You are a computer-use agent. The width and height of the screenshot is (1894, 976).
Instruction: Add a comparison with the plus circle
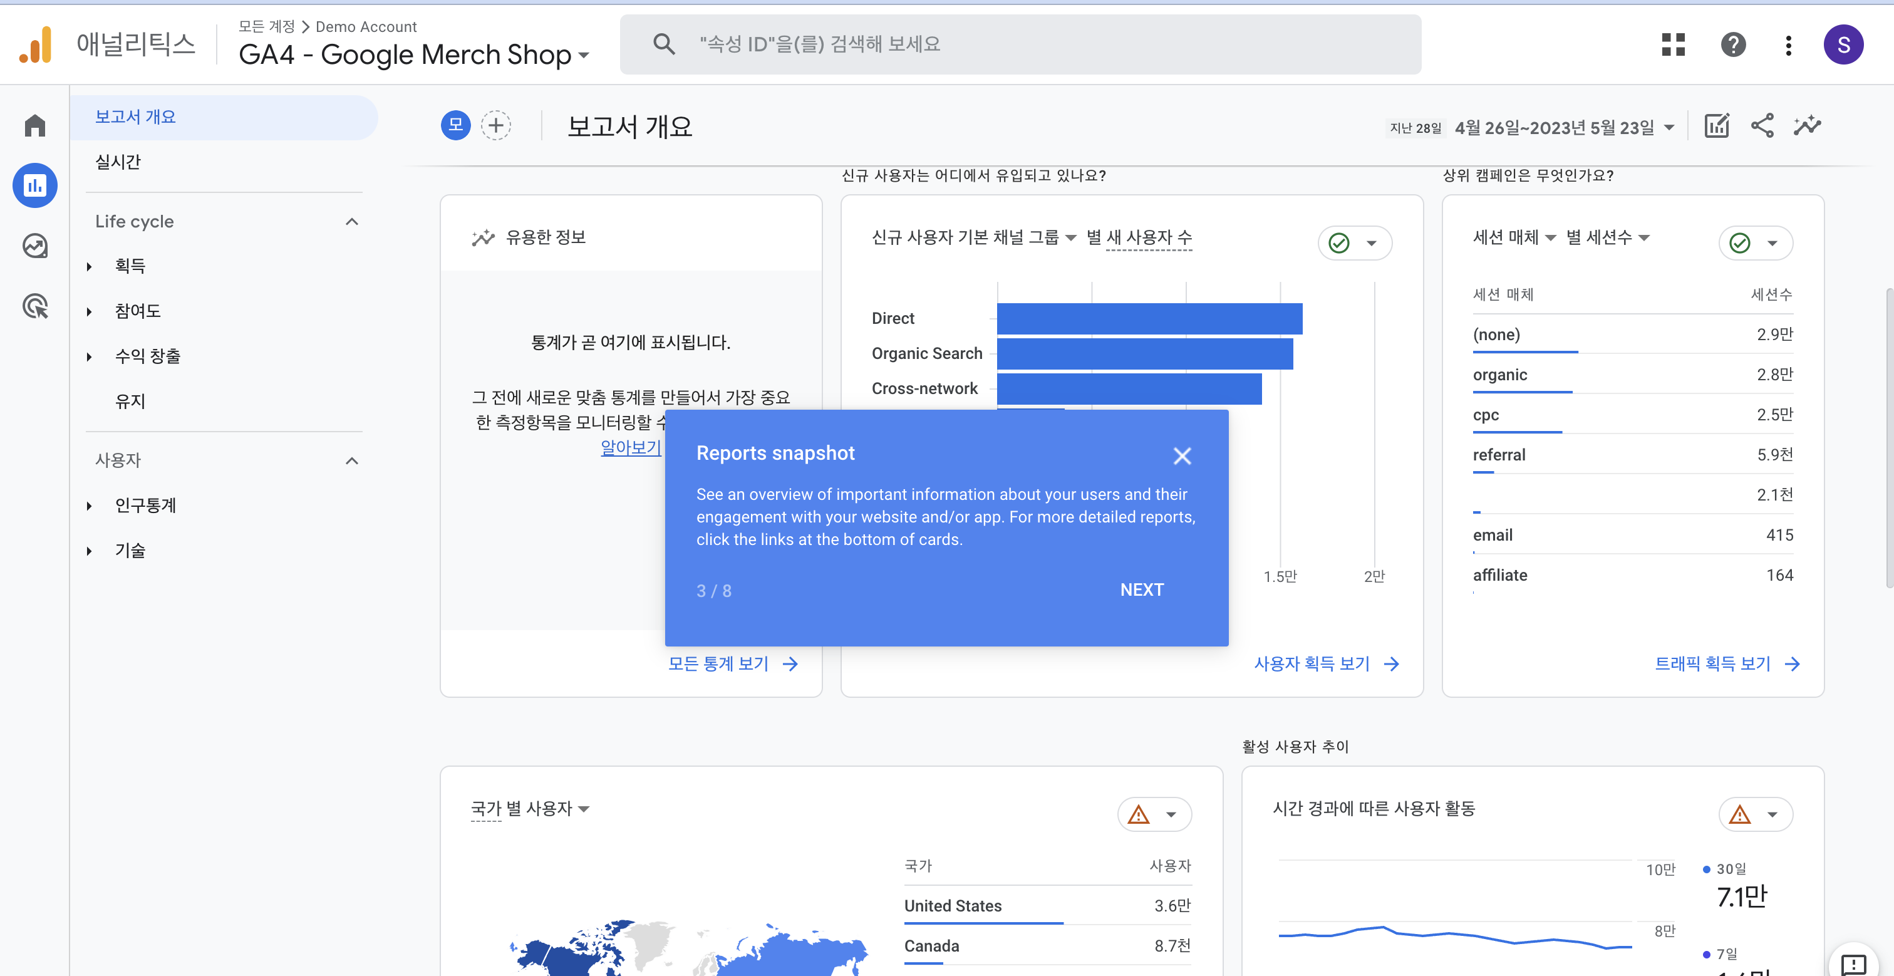[495, 126]
